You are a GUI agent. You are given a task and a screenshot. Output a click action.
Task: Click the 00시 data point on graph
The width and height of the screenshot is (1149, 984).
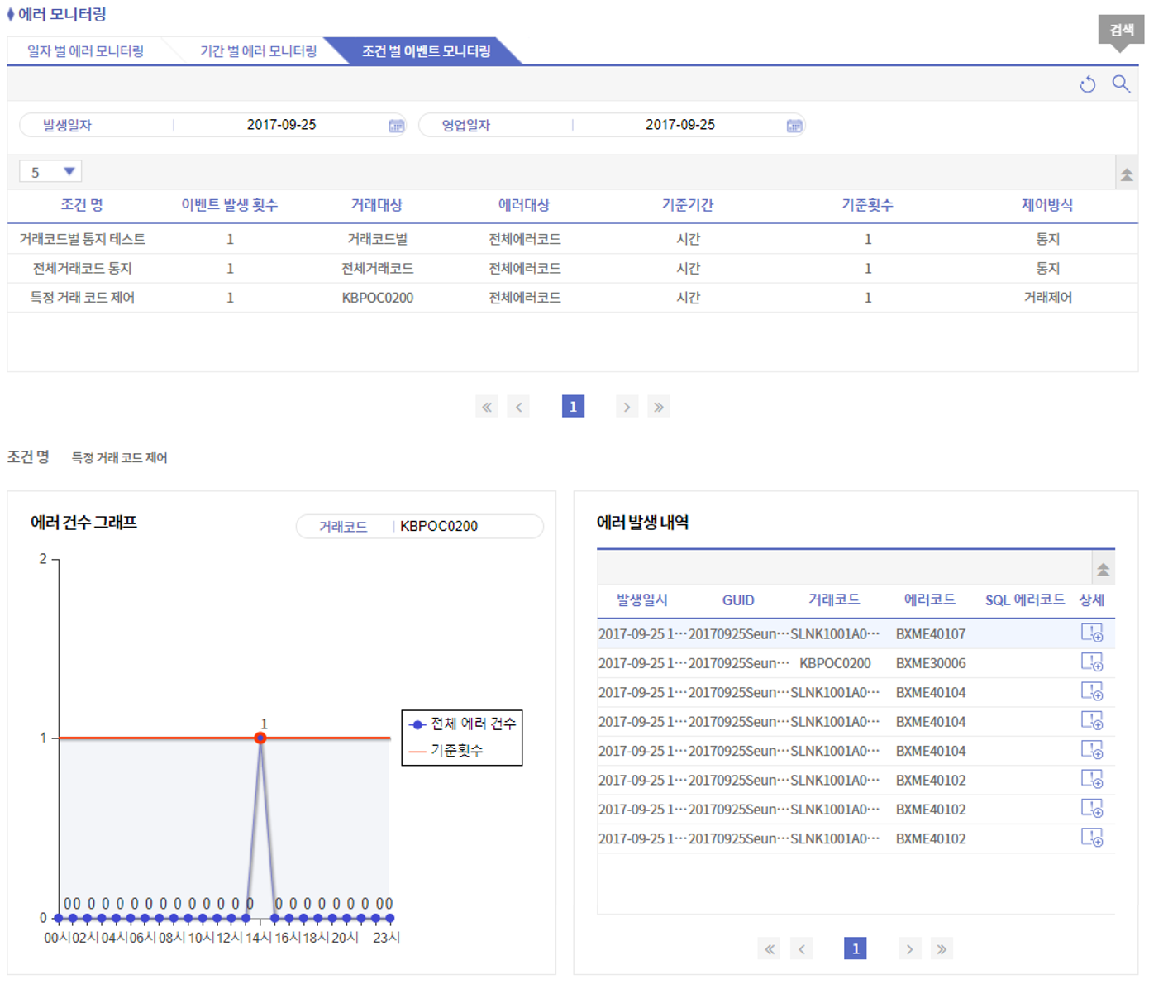point(58,918)
